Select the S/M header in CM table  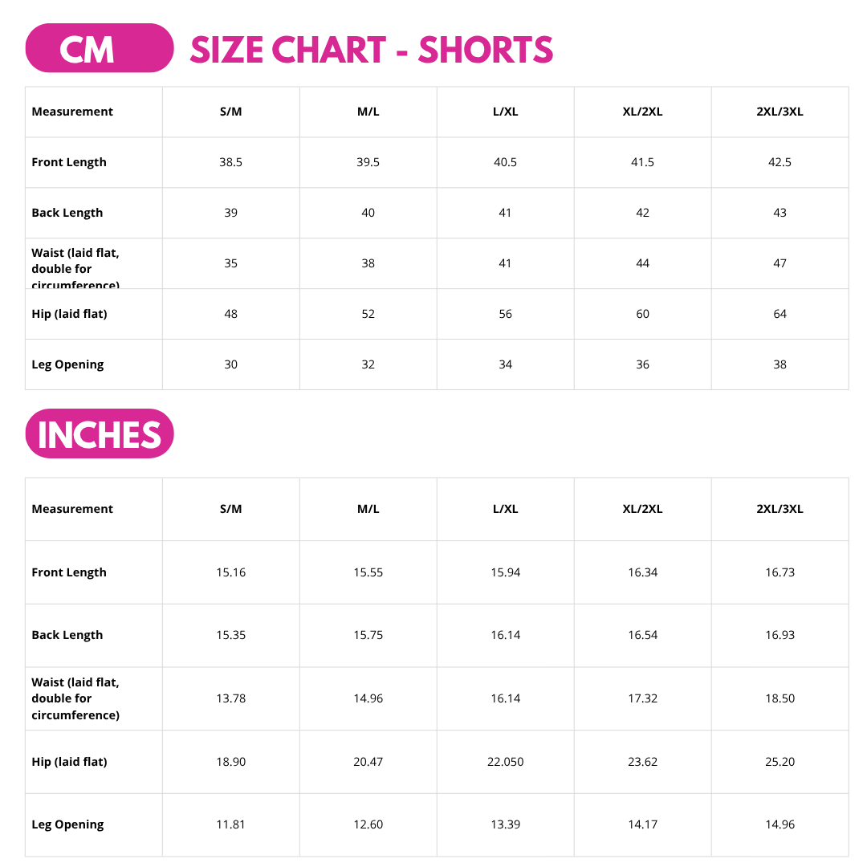point(230,112)
